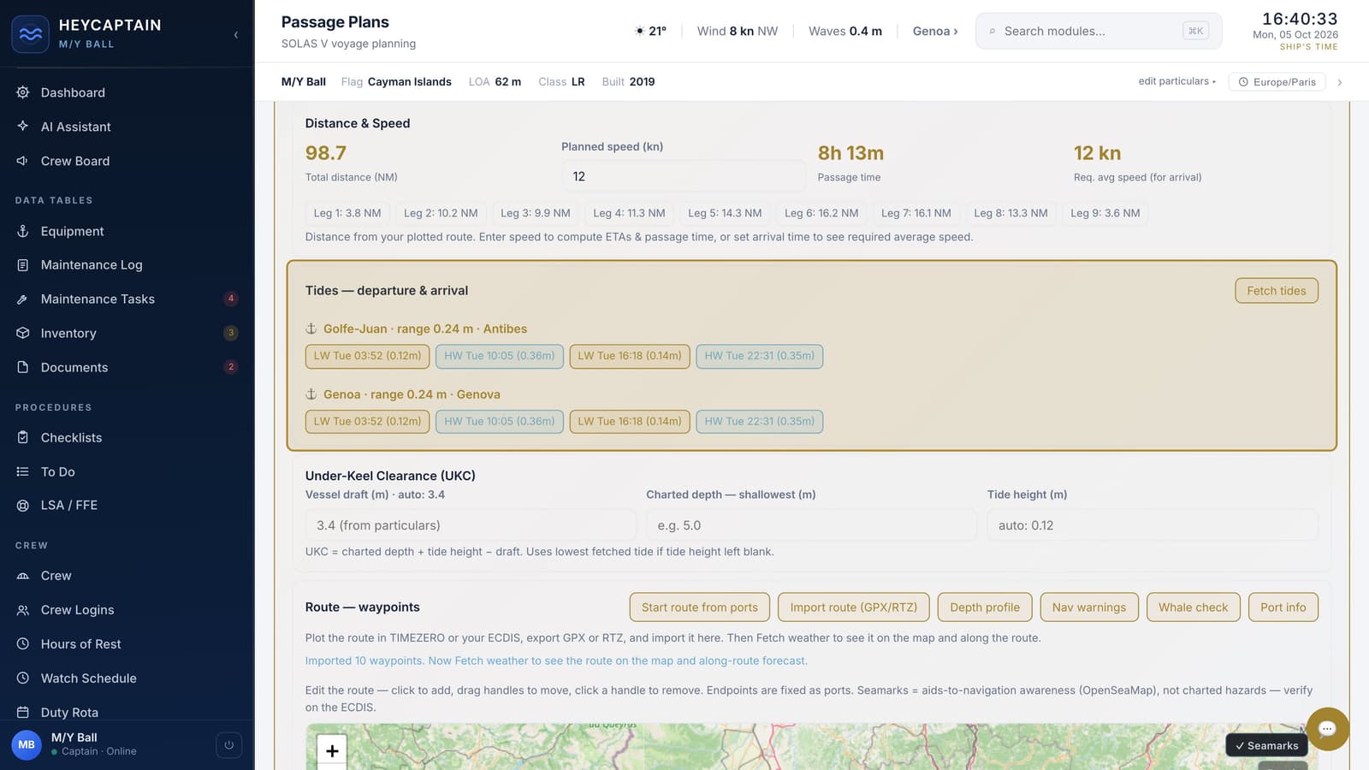
Task: Click the Fetch tides button
Action: (x=1277, y=291)
